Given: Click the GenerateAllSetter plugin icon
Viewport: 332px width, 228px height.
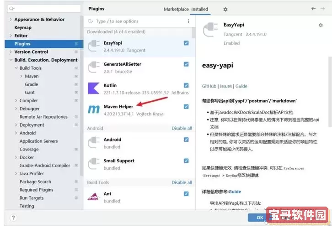Looking at the screenshot, I should point(94,67).
